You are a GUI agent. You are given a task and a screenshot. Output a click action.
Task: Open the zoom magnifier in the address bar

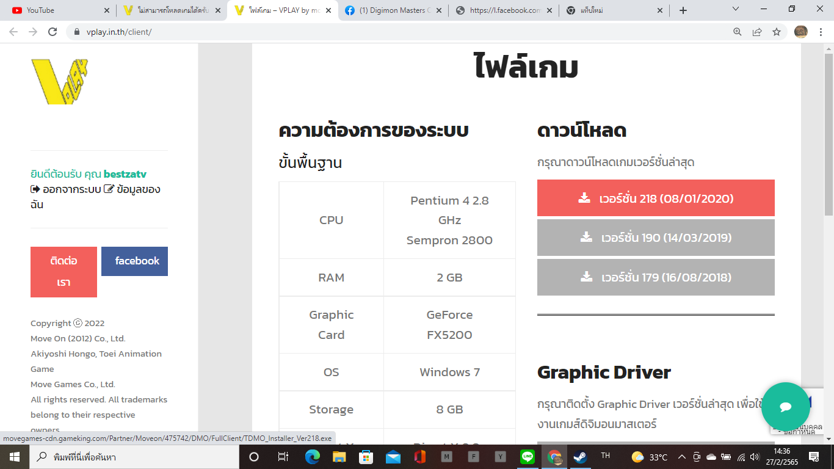[x=738, y=32]
